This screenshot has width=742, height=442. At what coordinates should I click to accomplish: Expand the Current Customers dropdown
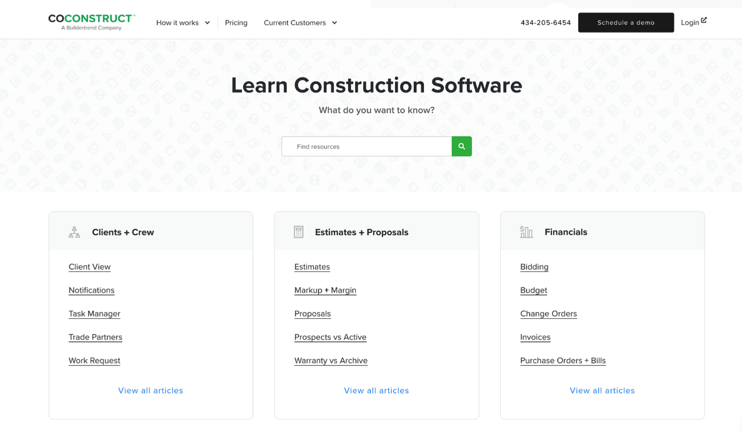click(300, 23)
